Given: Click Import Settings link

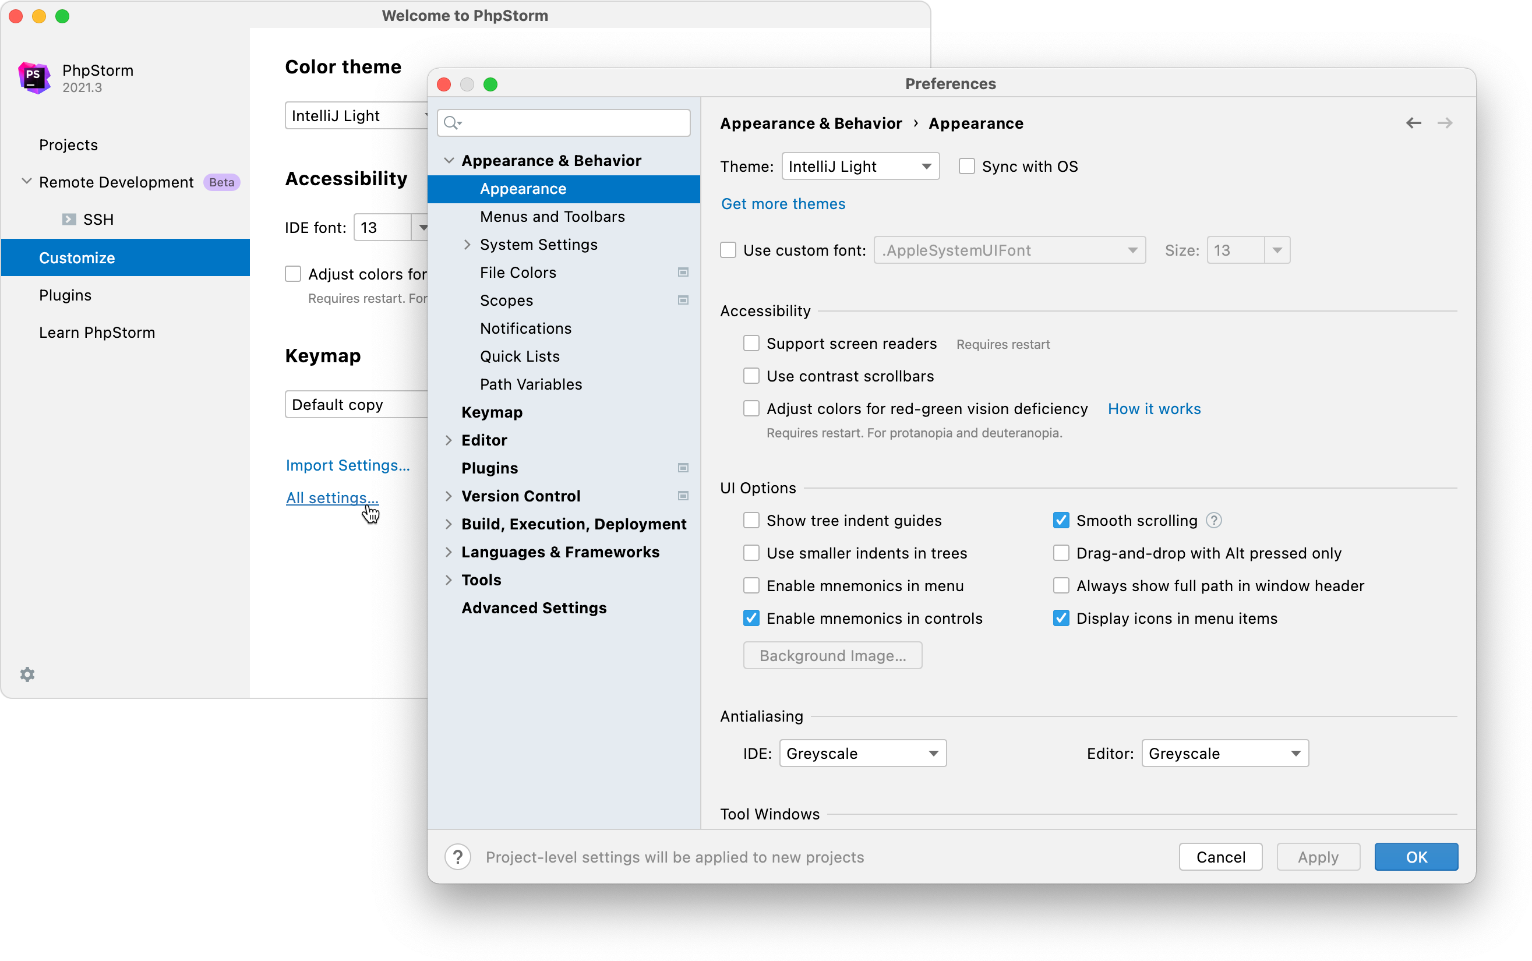Looking at the screenshot, I should tap(348, 464).
